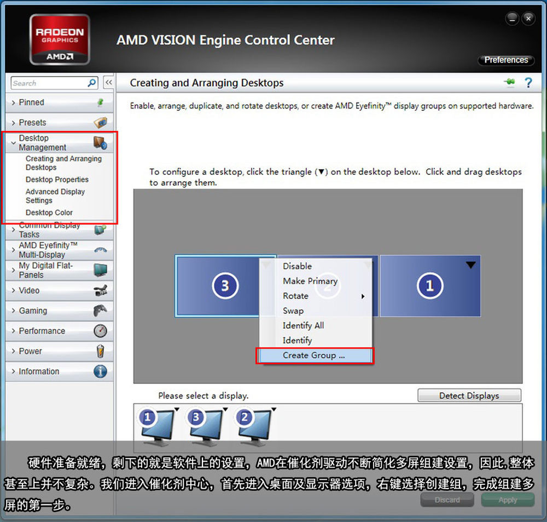This screenshot has height=522, width=547.
Task: Choose Swap from the context menu
Action: coord(316,311)
